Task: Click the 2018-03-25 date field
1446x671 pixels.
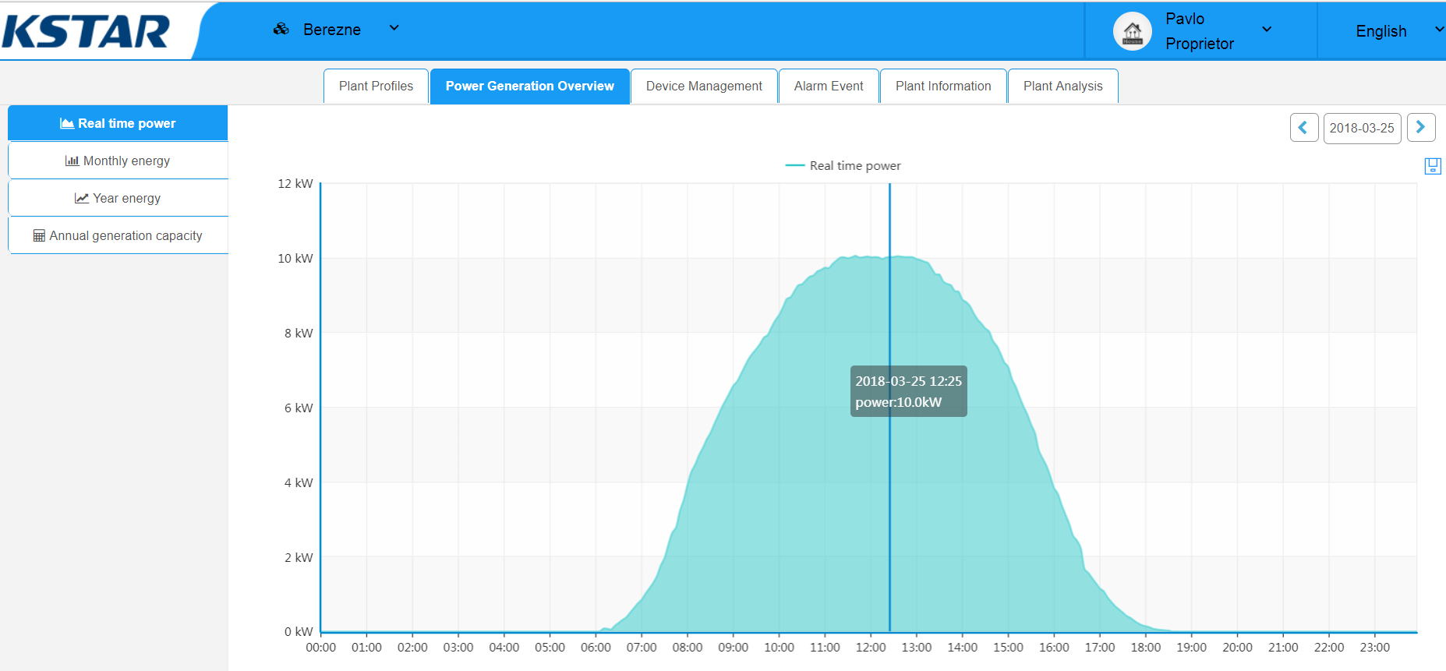Action: (x=1362, y=128)
